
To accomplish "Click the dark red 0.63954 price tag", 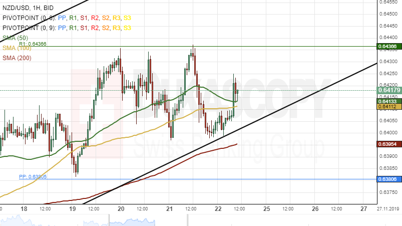I will point(389,144).
